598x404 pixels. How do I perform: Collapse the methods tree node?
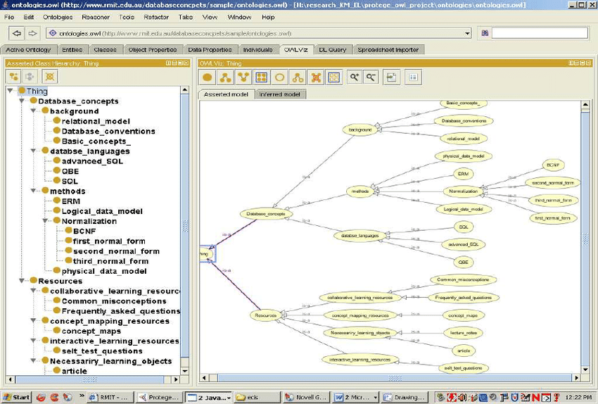[34, 191]
